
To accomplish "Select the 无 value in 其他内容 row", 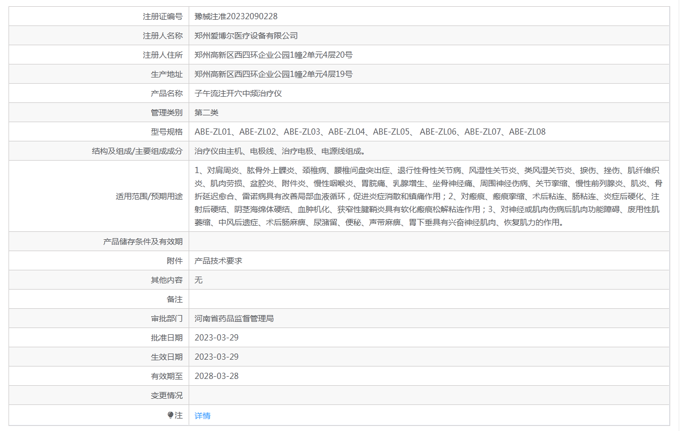I will click(x=198, y=280).
